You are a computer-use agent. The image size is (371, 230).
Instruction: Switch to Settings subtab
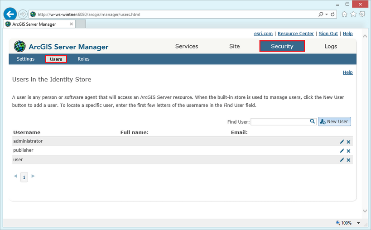click(25, 59)
